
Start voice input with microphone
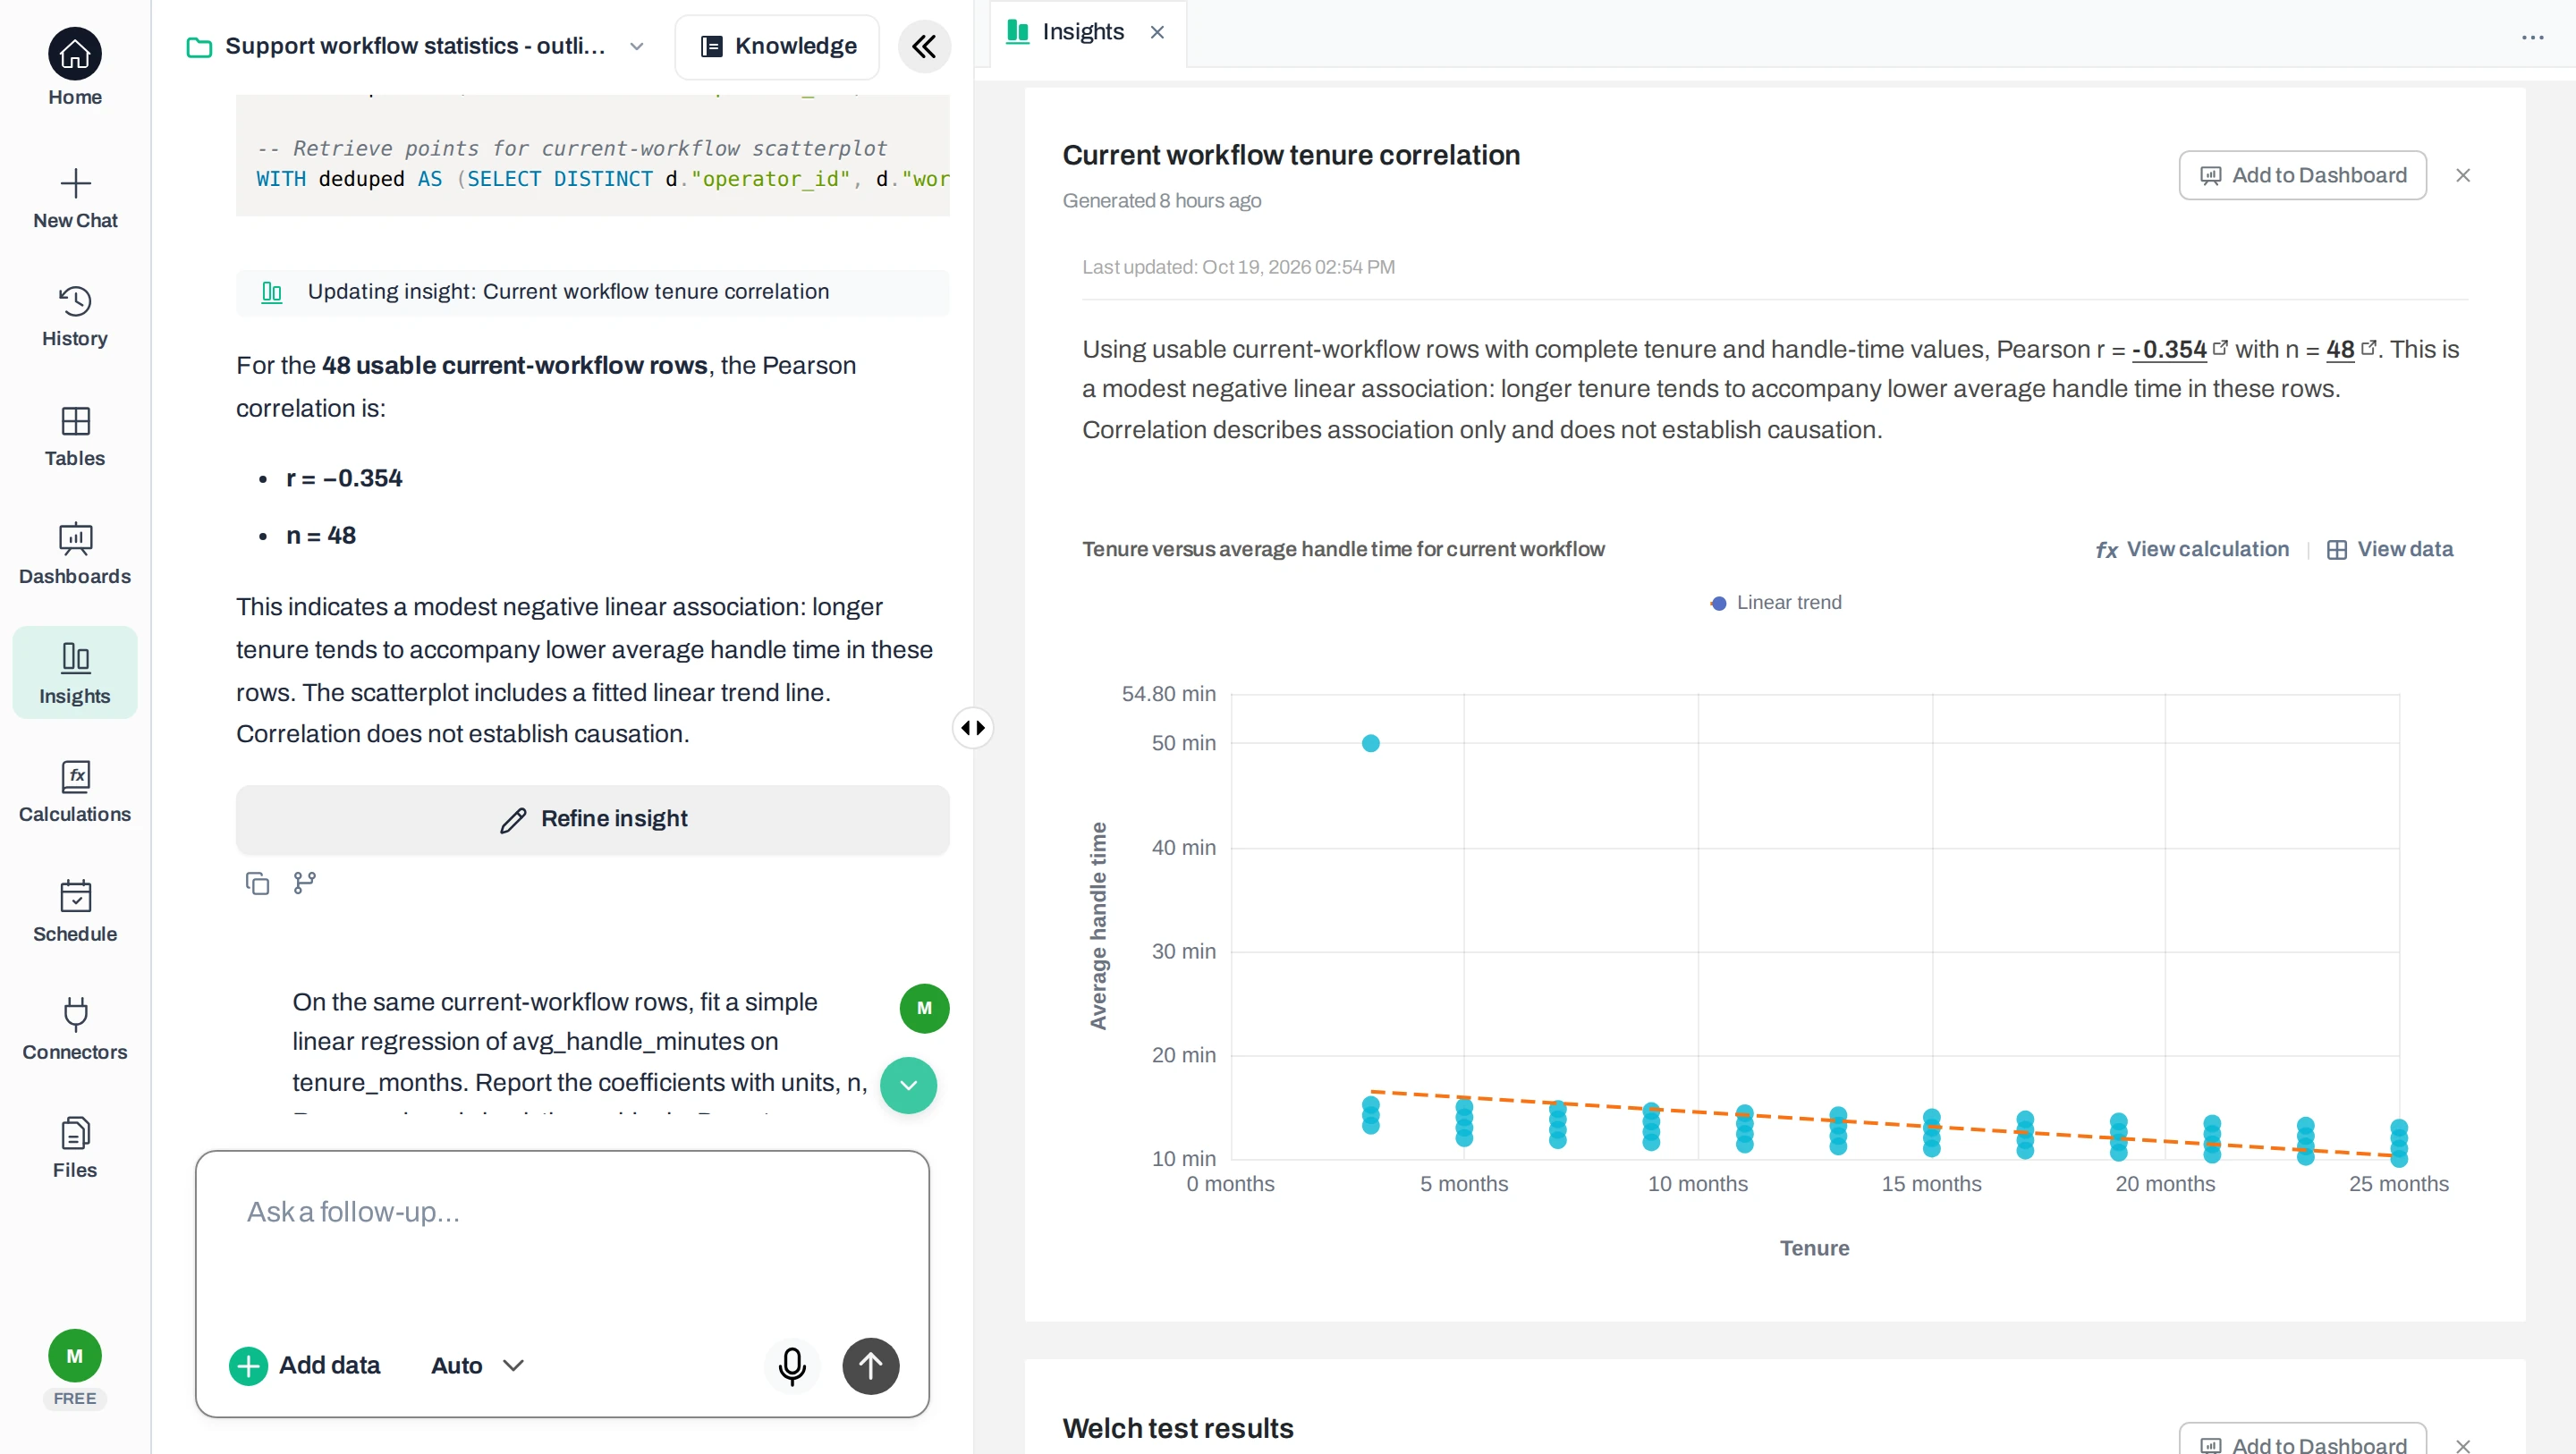(792, 1366)
